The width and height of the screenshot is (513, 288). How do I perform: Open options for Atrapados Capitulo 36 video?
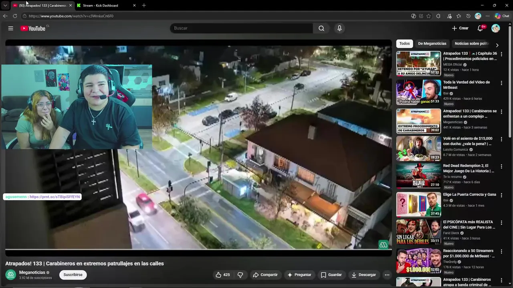[501, 54]
